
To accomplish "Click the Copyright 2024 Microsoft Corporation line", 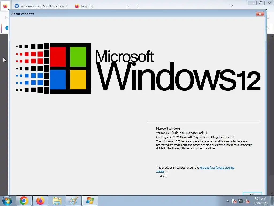I will coord(195,137).
